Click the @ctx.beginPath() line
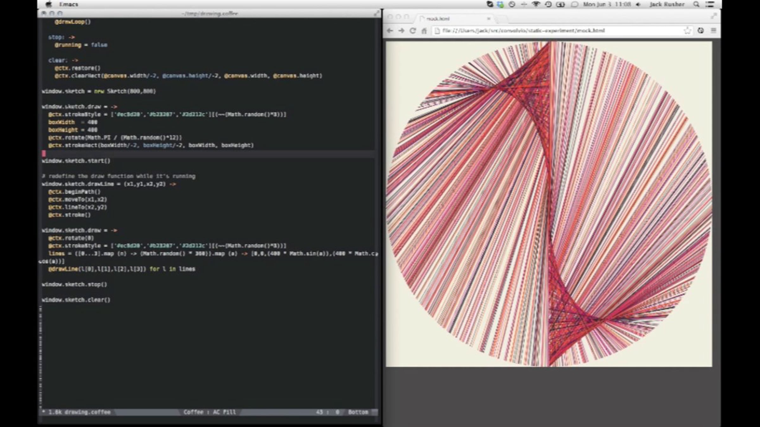This screenshot has width=760, height=427. click(74, 192)
